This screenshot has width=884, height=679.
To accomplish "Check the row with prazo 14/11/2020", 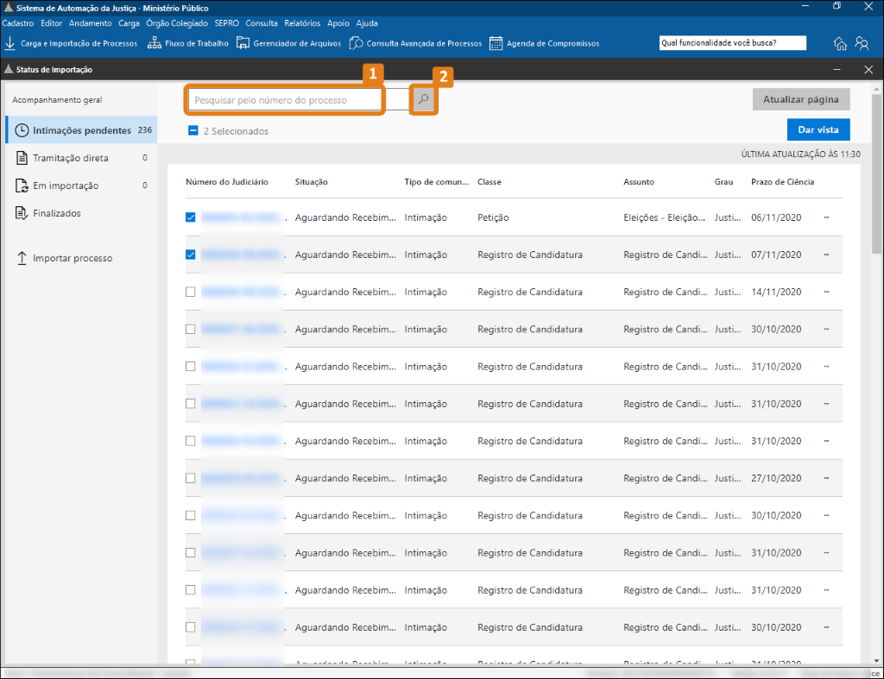I will tap(191, 292).
